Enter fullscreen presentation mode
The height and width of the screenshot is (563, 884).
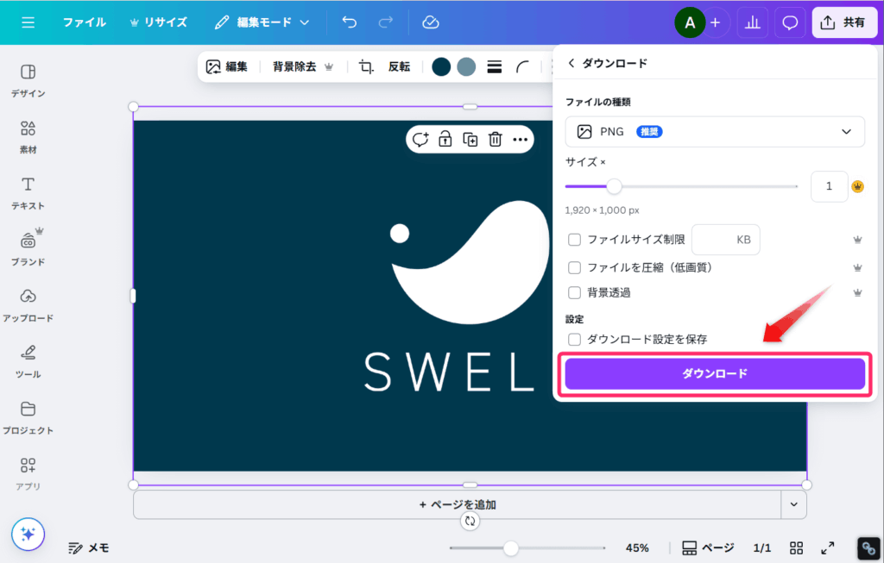tap(828, 547)
